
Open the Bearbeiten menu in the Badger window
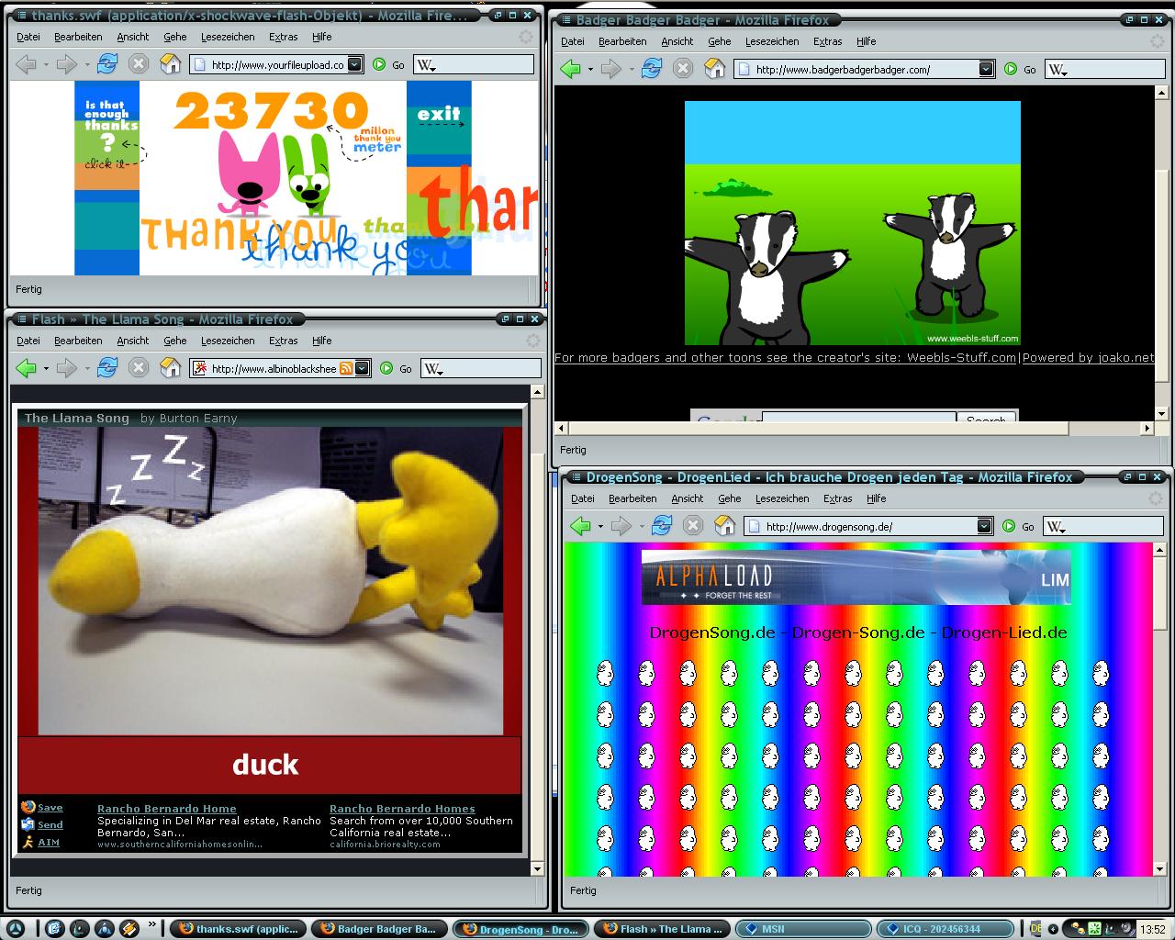pyautogui.click(x=622, y=41)
